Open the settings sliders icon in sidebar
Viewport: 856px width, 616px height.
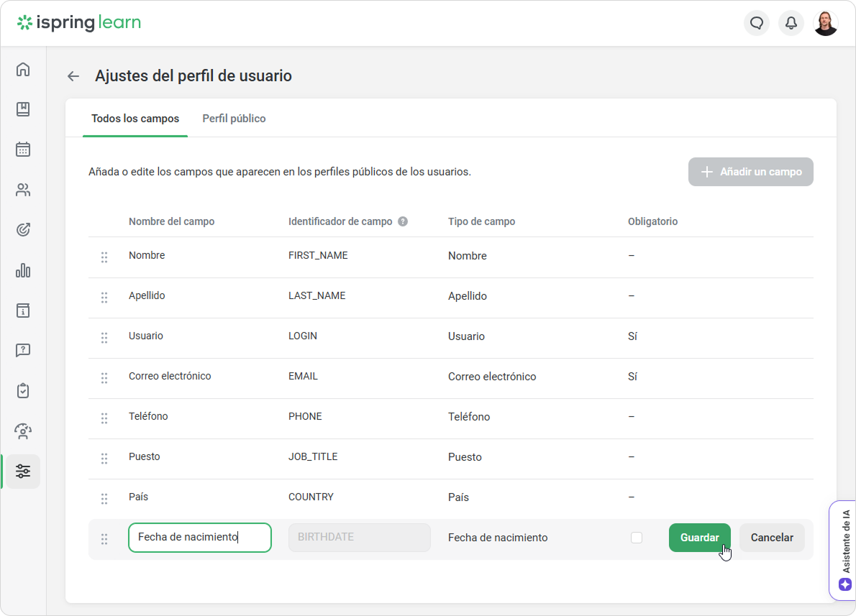23,472
